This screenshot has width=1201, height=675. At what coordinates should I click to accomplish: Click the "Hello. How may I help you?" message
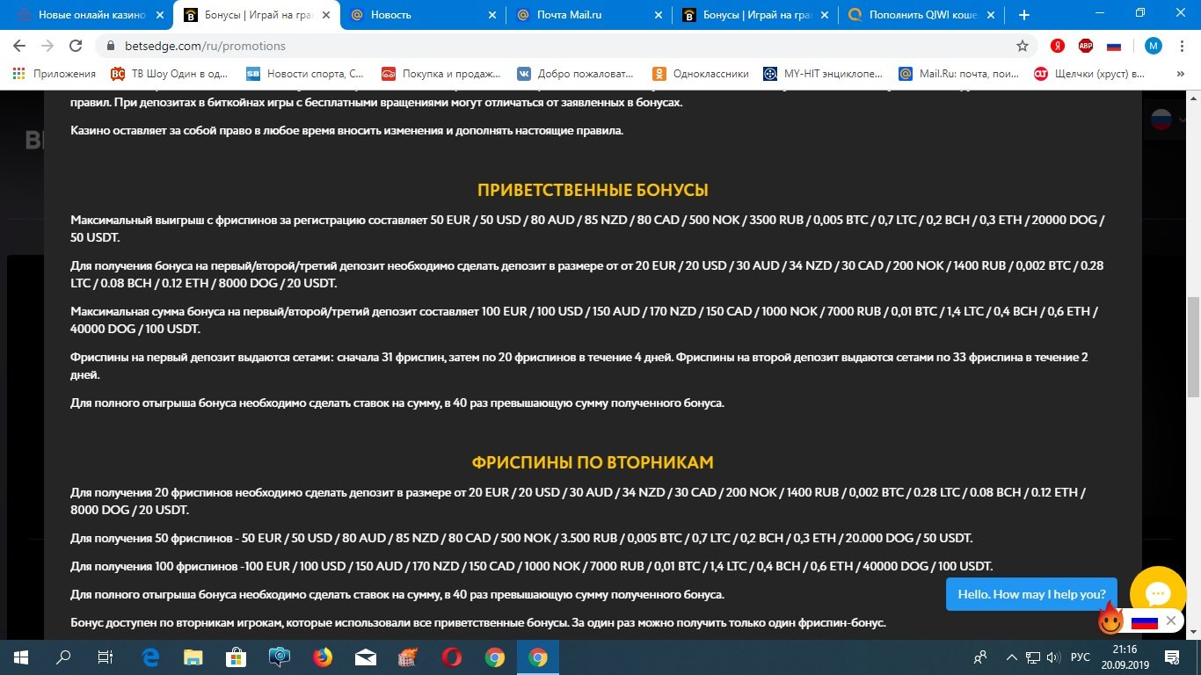[x=1031, y=594]
